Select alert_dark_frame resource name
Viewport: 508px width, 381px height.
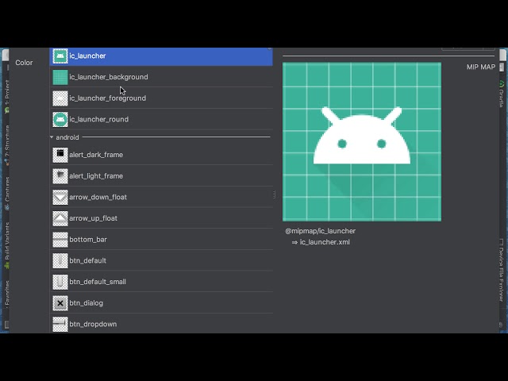(96, 155)
